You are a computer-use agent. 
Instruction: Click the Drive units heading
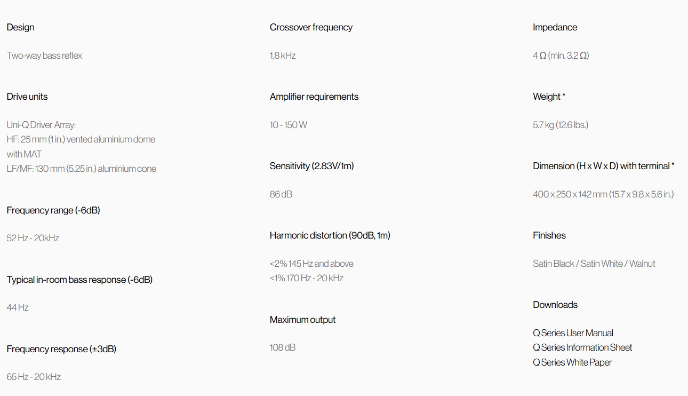[x=27, y=97]
